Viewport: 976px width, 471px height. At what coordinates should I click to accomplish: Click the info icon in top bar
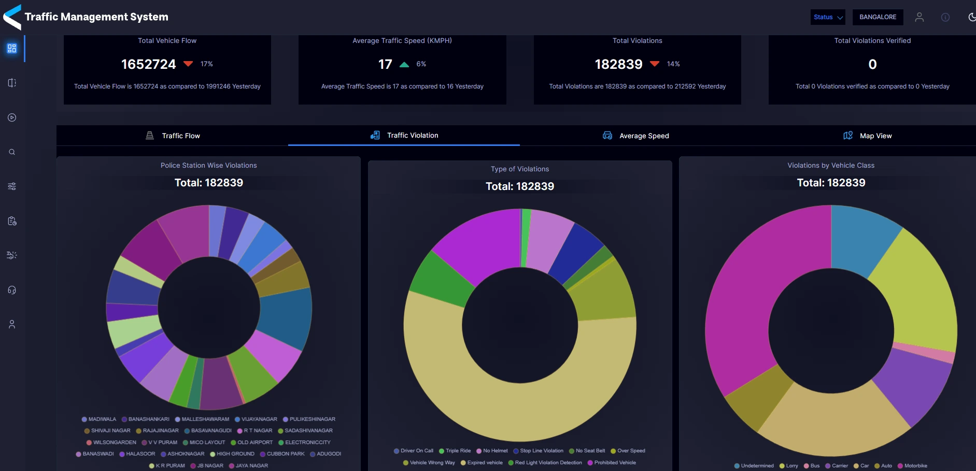(x=945, y=17)
